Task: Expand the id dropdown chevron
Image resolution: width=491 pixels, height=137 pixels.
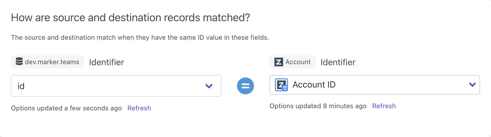Action: (x=209, y=86)
